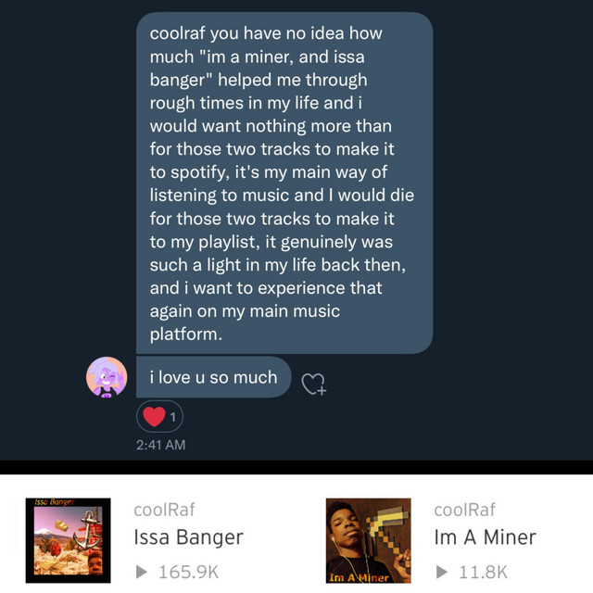Image resolution: width=593 pixels, height=593 pixels.
Task: Open the Im A Miner track title
Action: 485,537
